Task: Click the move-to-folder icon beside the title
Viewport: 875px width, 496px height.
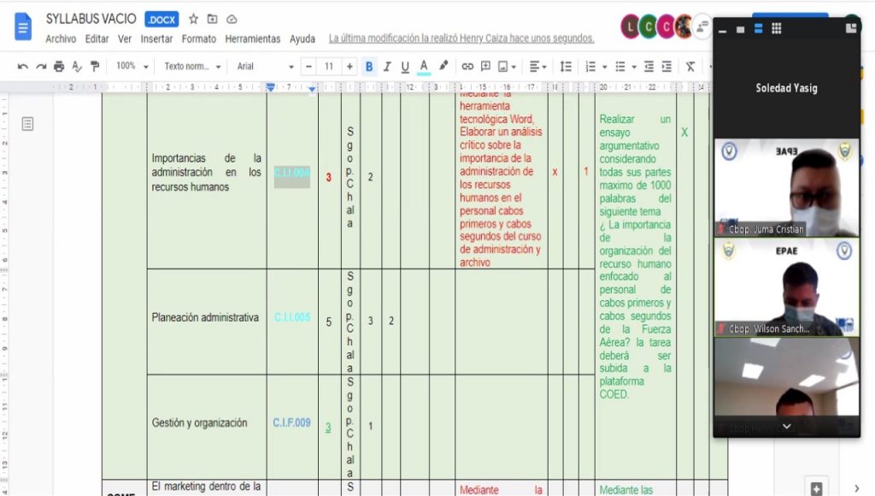Action: 213,19
